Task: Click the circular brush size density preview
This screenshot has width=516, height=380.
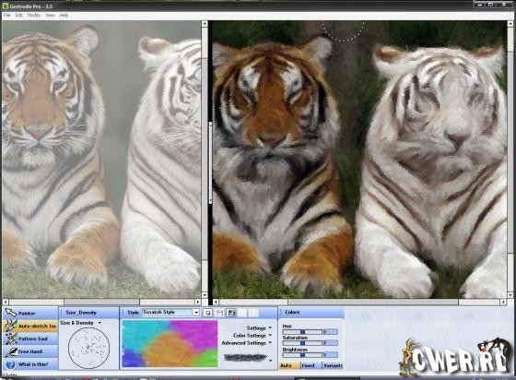Action: [x=88, y=348]
